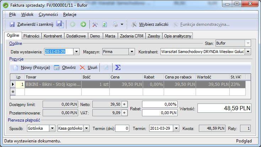Click the red X delete icon
261x147 pixels.
[x=82, y=67]
